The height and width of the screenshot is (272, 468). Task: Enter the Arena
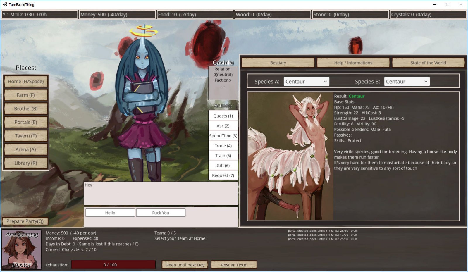click(x=26, y=149)
